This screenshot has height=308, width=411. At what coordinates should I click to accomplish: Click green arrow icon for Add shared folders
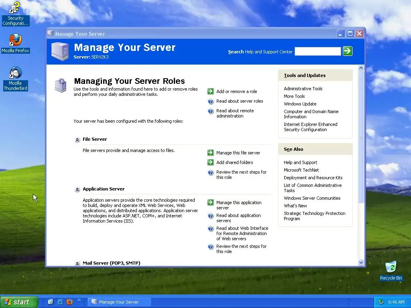(x=210, y=162)
